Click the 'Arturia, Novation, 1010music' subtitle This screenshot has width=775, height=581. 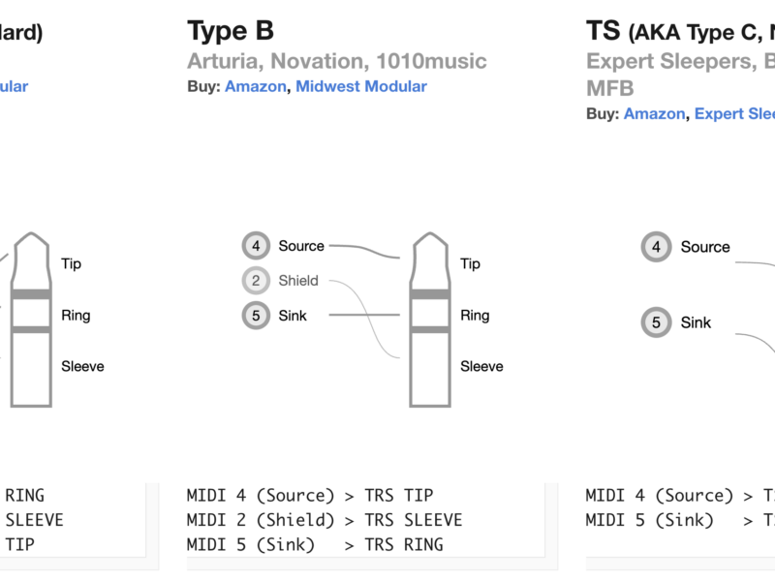point(336,61)
